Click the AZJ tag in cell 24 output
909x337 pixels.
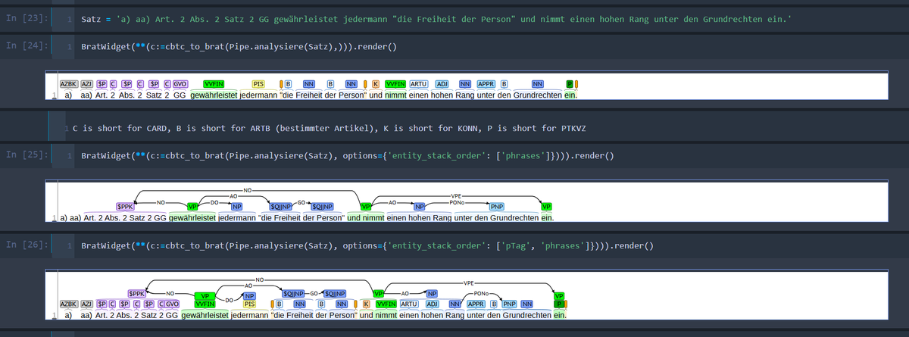coord(87,84)
